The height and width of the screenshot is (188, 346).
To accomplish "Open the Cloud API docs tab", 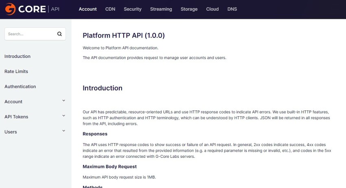I will pos(212,9).
